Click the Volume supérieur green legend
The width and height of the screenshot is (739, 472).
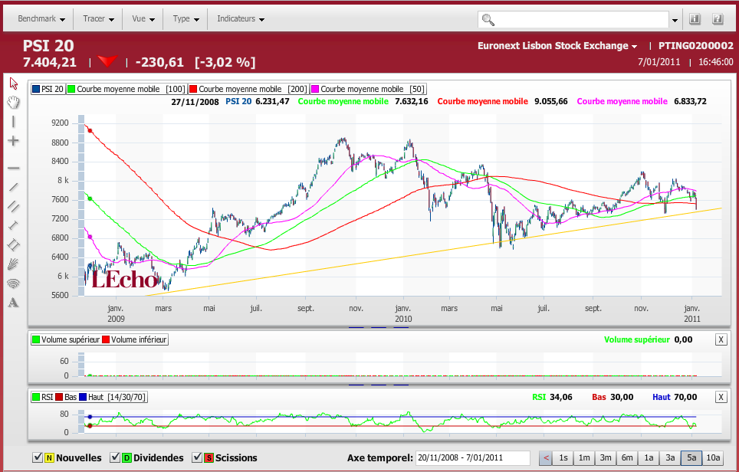coord(66,339)
